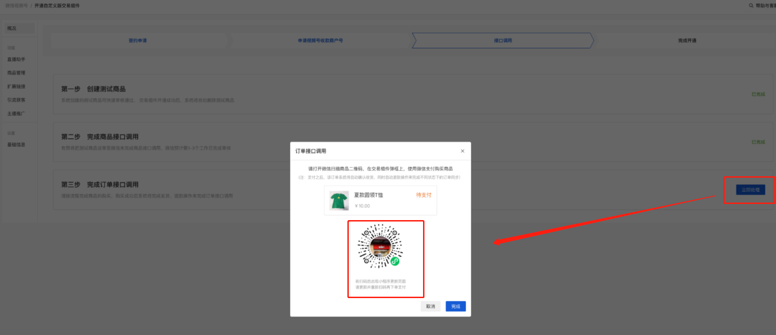The height and width of the screenshot is (335, 776).
Task: Click 已完成 status of step two
Action: [758, 142]
